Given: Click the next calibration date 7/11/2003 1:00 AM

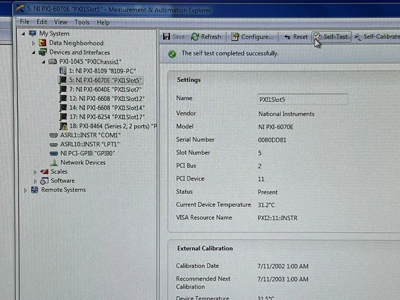Looking at the screenshot, I should tap(282, 279).
